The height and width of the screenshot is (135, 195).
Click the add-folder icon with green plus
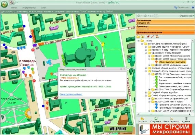pyautogui.click(x=143, y=37)
